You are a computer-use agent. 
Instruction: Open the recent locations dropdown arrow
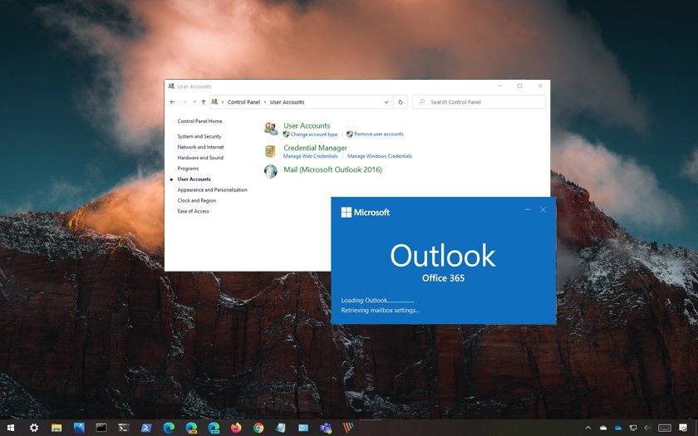pyautogui.click(x=194, y=102)
